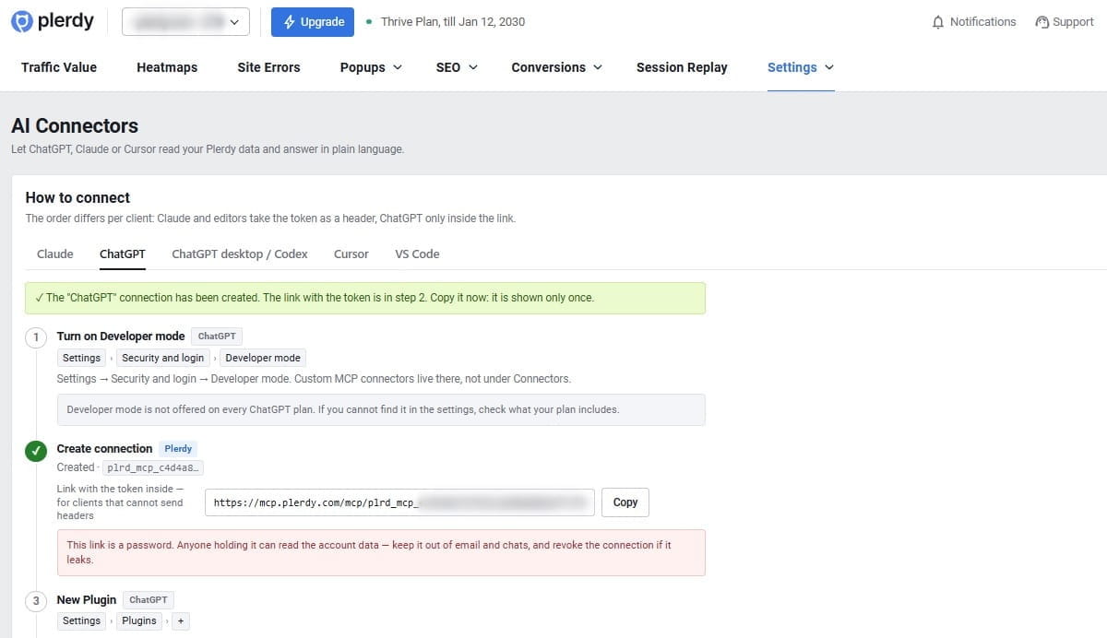Viewport: 1107px width, 638px height.
Task: Copy the MCP token link
Action: click(625, 502)
